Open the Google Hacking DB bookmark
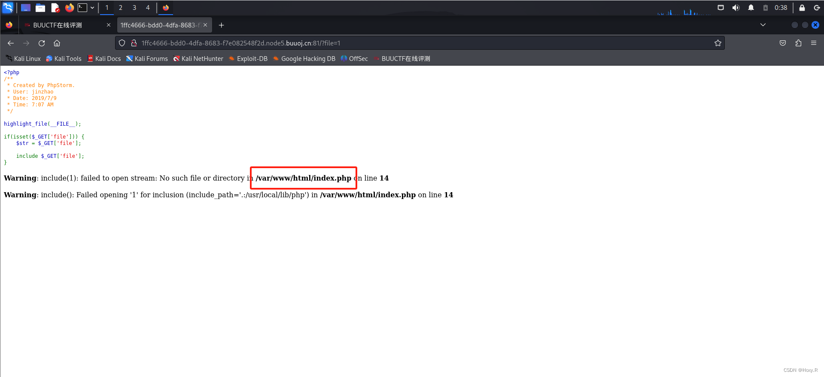Screen dimensions: 824x377 point(304,59)
